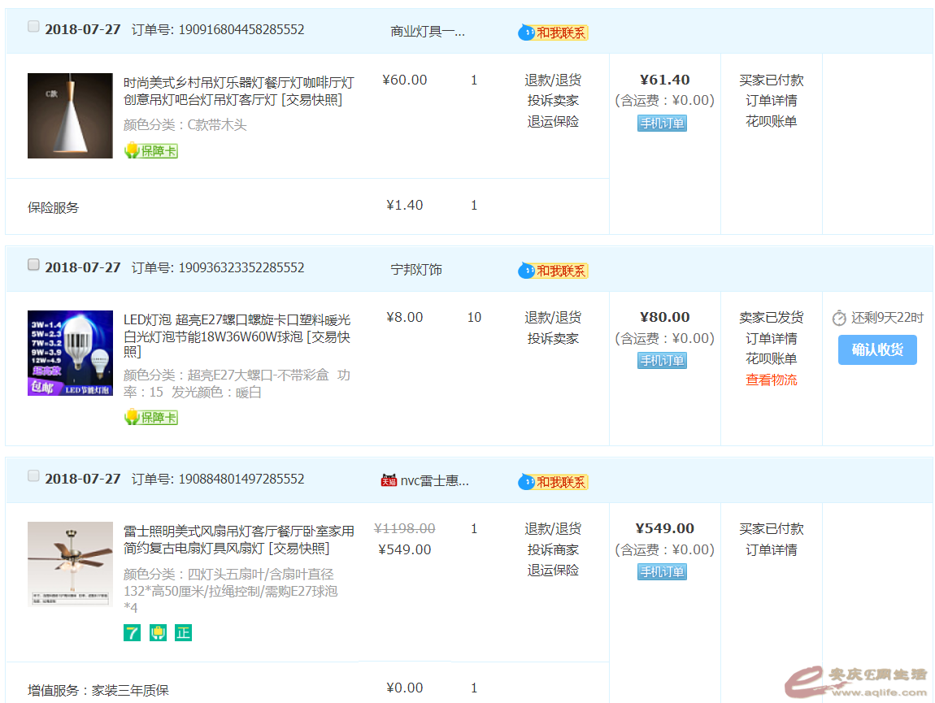Click the green 正 genuine product icon

183,632
